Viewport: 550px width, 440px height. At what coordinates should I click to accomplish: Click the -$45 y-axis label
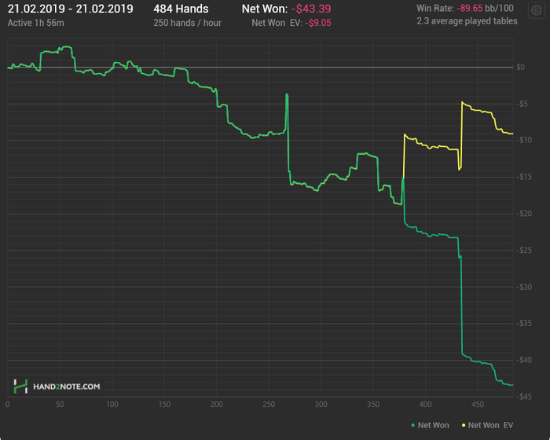524,397
